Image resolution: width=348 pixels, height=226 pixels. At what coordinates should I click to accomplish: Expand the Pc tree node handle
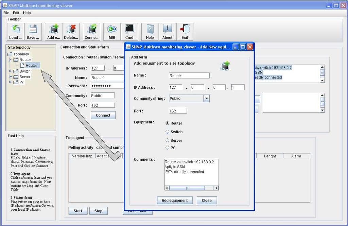10,82
